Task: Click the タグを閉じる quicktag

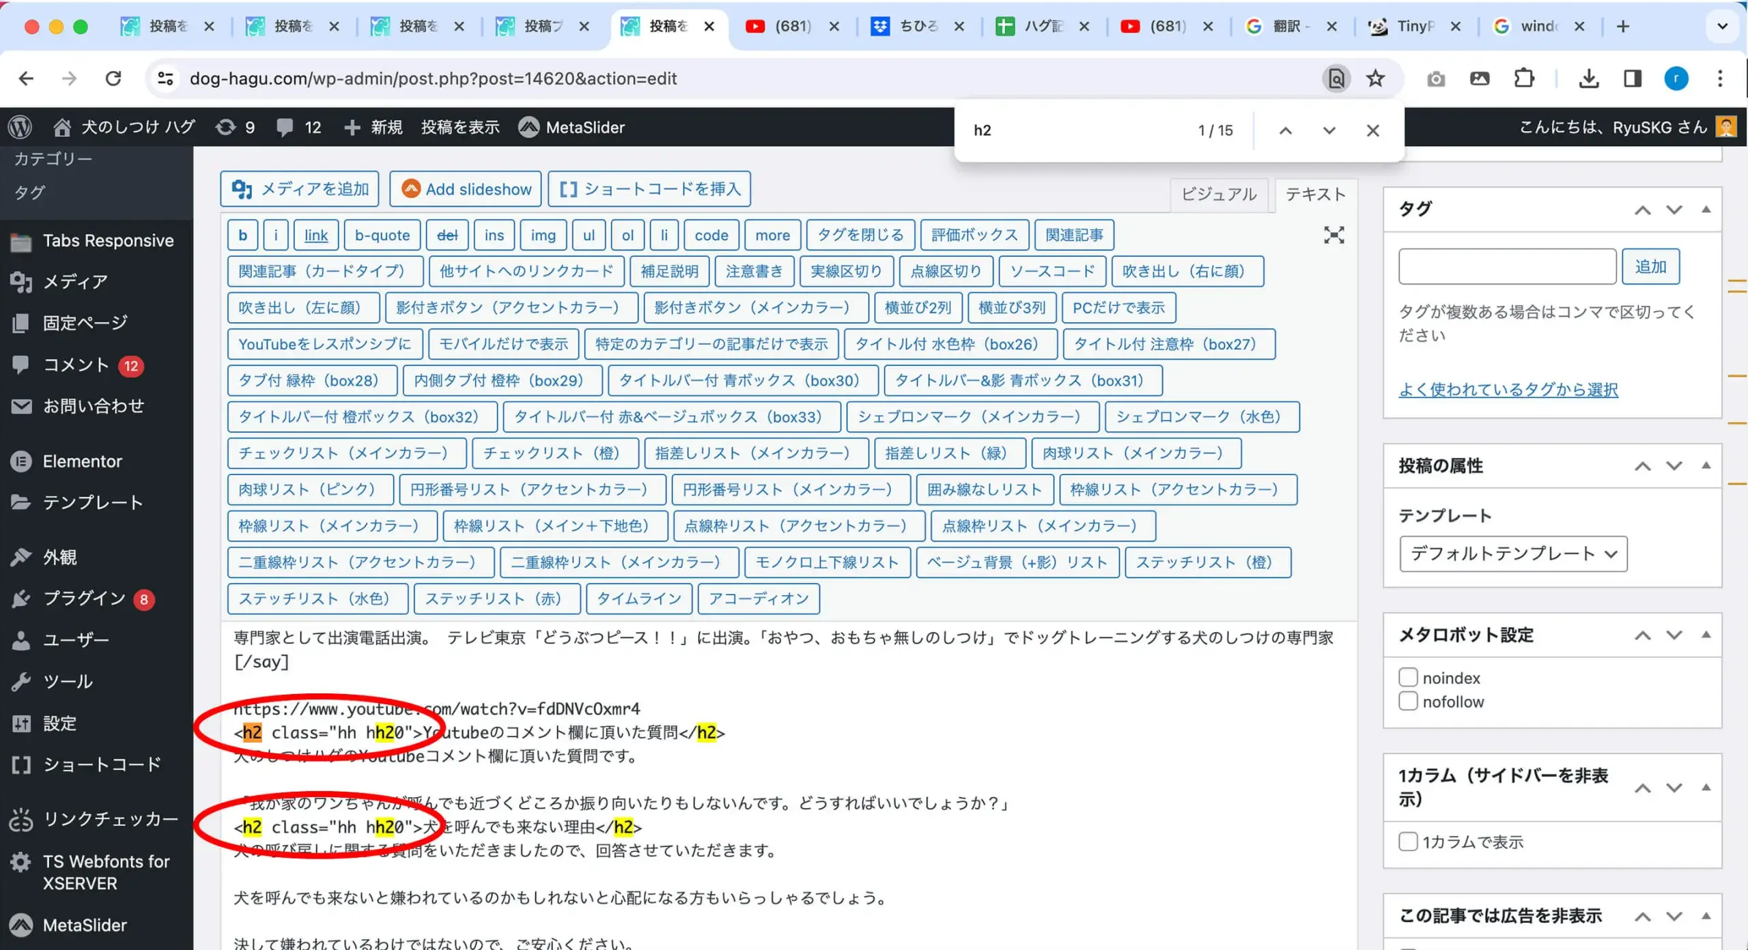Action: tap(860, 235)
